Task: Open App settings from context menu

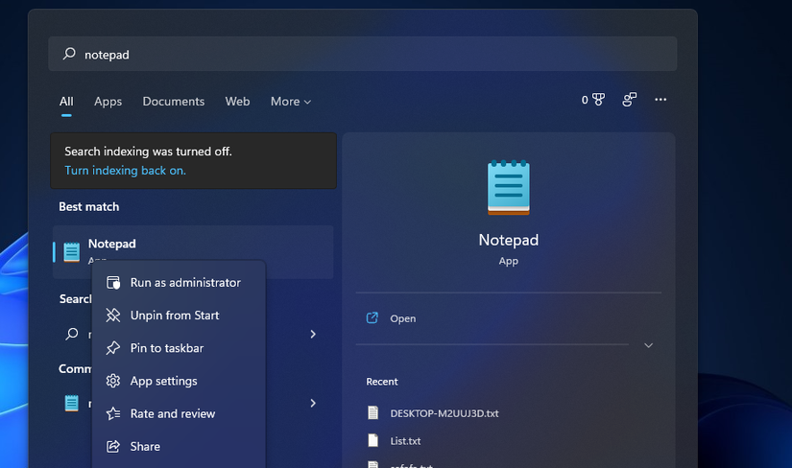Action: pyautogui.click(x=179, y=381)
